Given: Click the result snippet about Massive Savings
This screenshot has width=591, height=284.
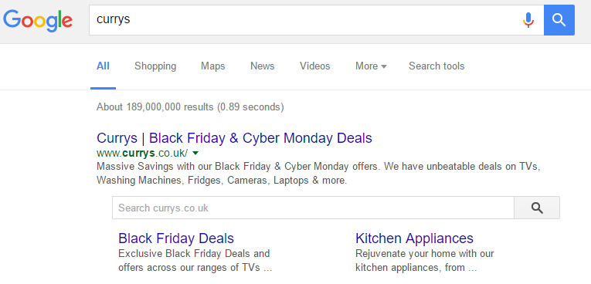Looking at the screenshot, I should 318,174.
